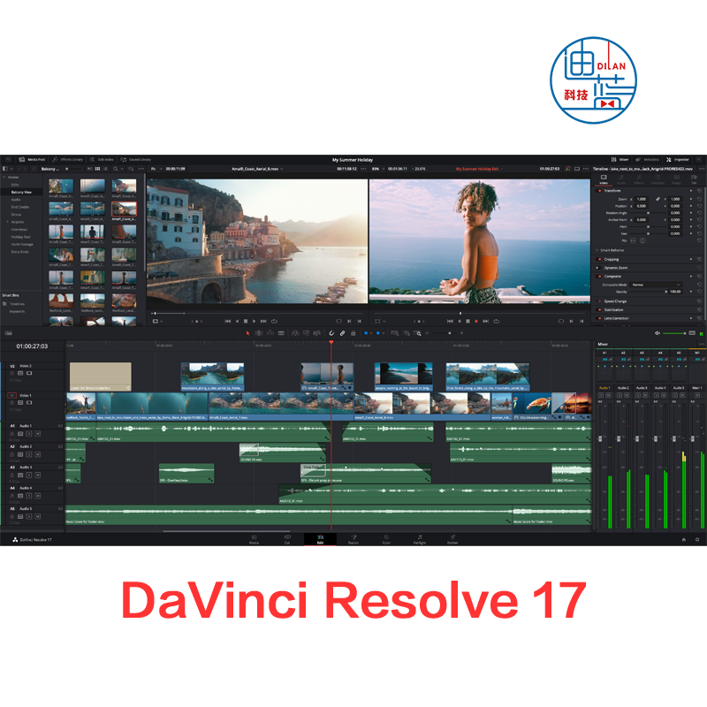Open the Effects Library panel
The image size is (707, 707).
68,160
